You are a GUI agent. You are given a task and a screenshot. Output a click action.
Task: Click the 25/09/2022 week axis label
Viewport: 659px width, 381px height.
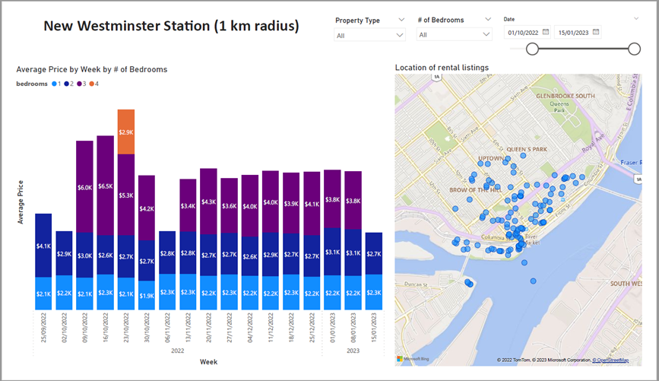click(x=43, y=328)
